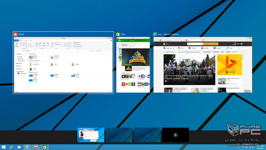The width and height of the screenshot is (266, 150).
Task: Click the Internet Explorer logo above msn window
Action: [x=155, y=34]
